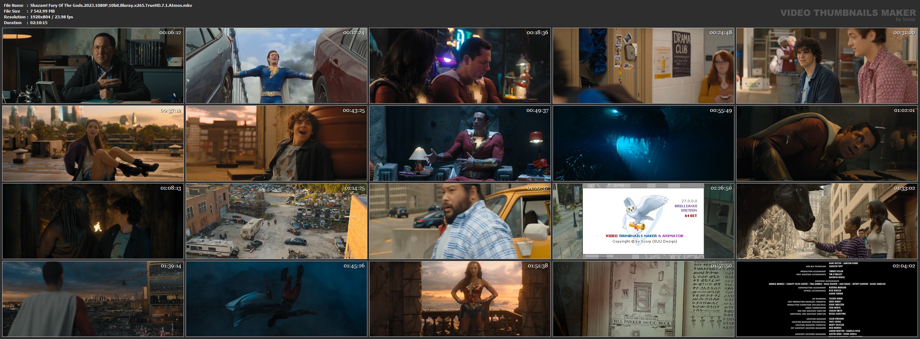The width and height of the screenshot is (920, 339).
Task: Open the end credits thumbnail at 02:04:02
Action: tap(826, 299)
